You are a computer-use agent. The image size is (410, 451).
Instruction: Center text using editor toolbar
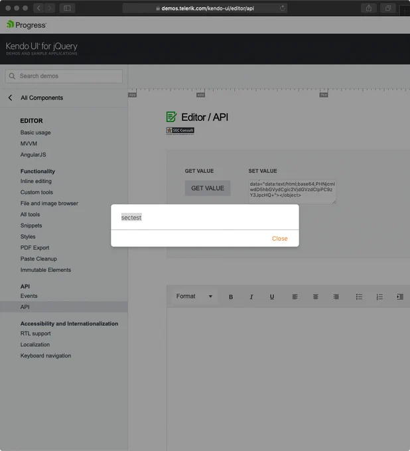[315, 297]
